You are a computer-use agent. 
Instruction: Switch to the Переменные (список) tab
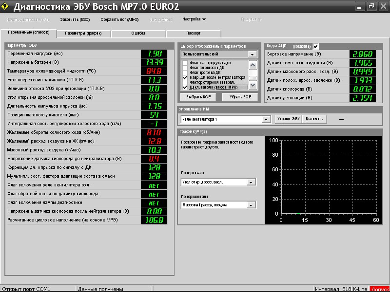click(29, 33)
